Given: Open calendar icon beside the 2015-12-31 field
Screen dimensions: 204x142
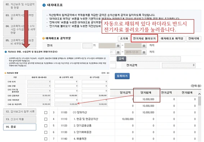Looking at the screenshot, I should 144,52.
